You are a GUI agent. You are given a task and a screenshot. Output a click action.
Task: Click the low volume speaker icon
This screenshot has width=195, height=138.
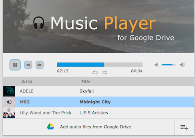pyautogui.click(x=156, y=65)
